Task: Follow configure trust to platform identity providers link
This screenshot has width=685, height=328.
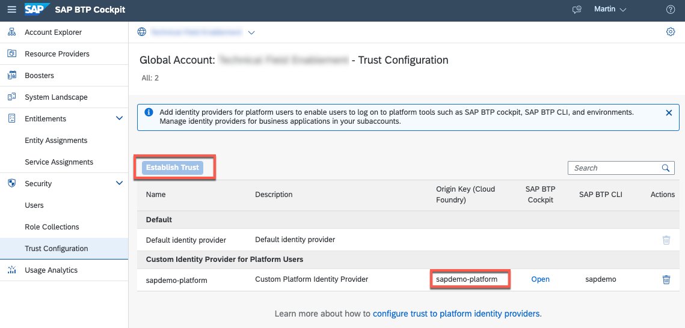Action: pyautogui.click(x=456, y=314)
